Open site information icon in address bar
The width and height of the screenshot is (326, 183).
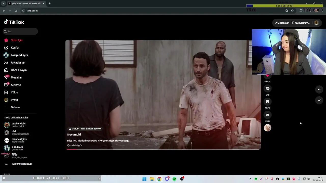point(23,11)
